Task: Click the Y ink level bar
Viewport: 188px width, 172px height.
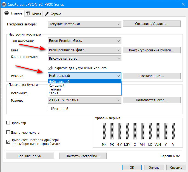Action: 166,131
